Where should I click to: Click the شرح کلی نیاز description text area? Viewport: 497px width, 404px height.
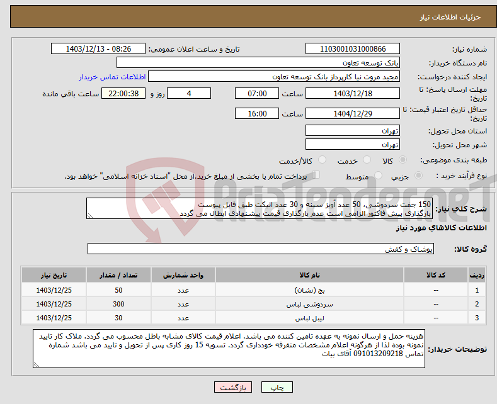click(260, 208)
